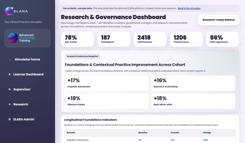Click the Research & Governance Dashboard heading
The width and height of the screenshot is (245, 143).
[x=113, y=17]
